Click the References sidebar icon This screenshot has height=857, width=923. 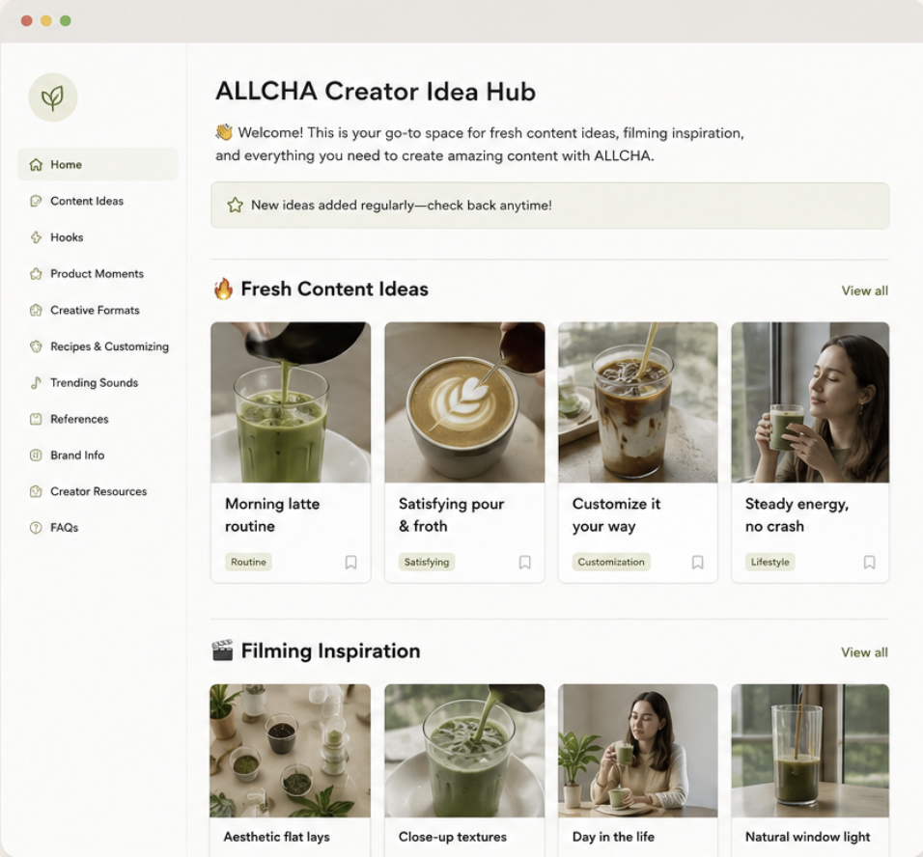click(x=36, y=419)
